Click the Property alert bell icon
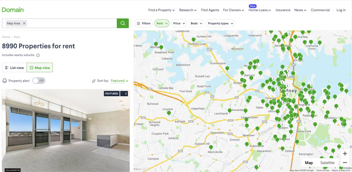The image size is (352, 172). click(x=4, y=81)
